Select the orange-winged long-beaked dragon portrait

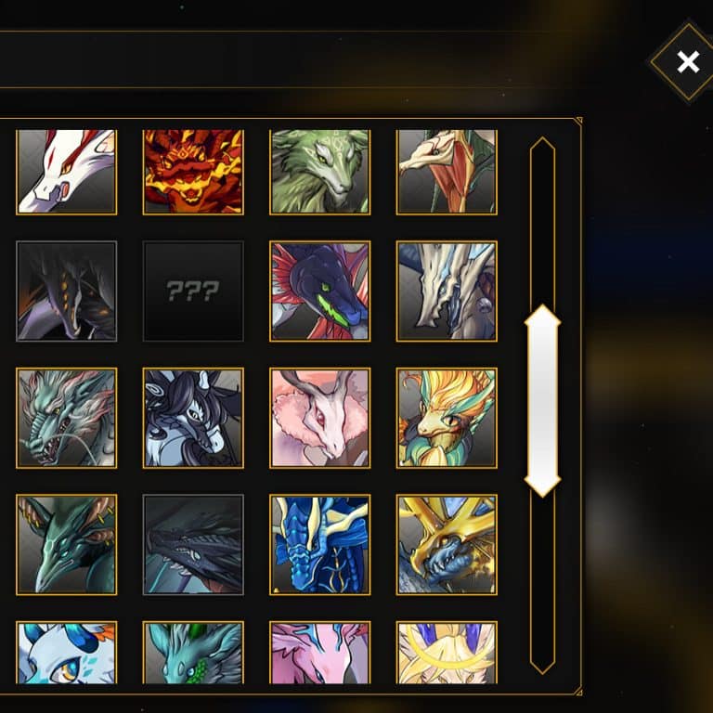point(447,172)
